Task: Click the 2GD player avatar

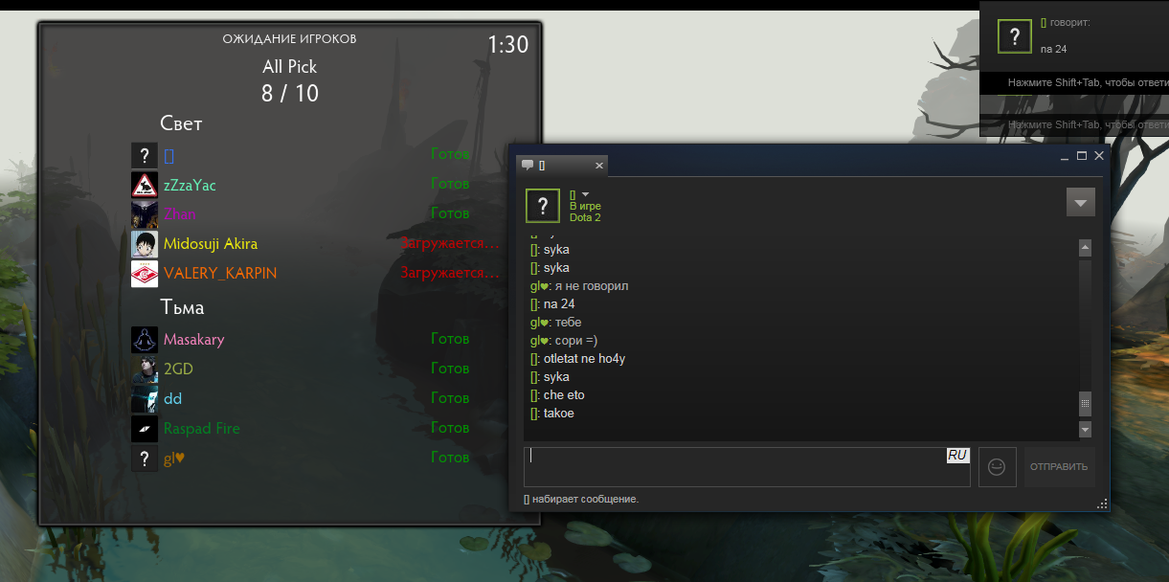Action: (x=145, y=369)
